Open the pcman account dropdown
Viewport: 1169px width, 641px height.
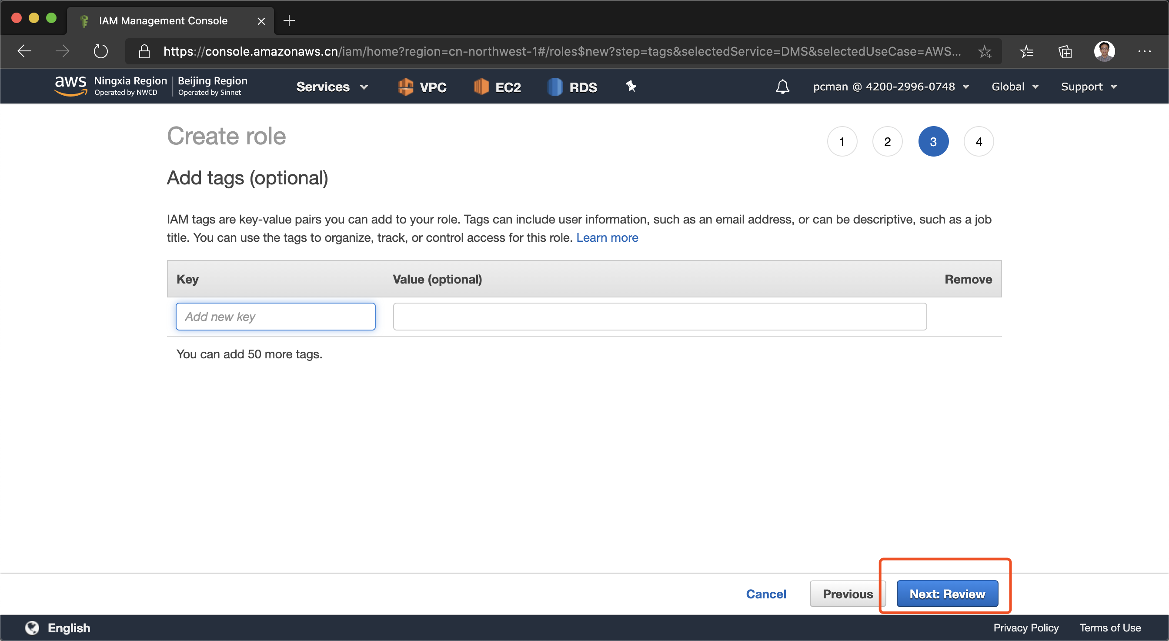(890, 87)
